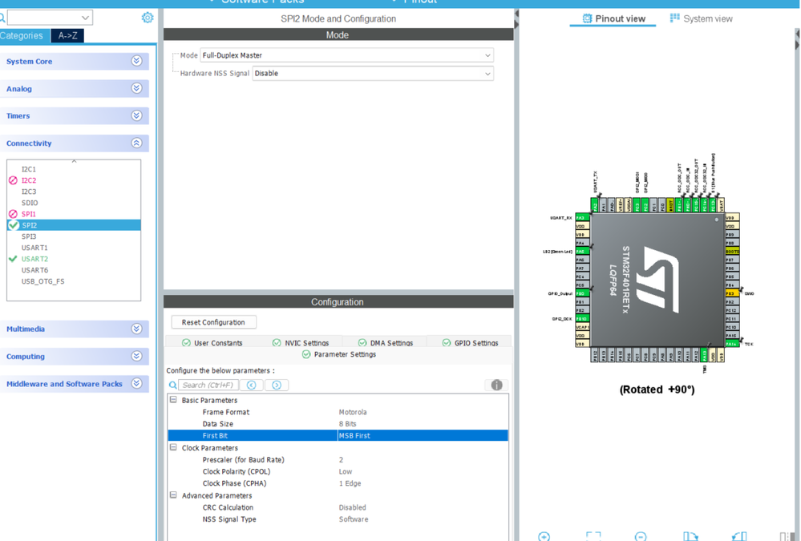Click the Clock Polarity value Low
The width and height of the screenshot is (801, 541).
pyautogui.click(x=346, y=471)
